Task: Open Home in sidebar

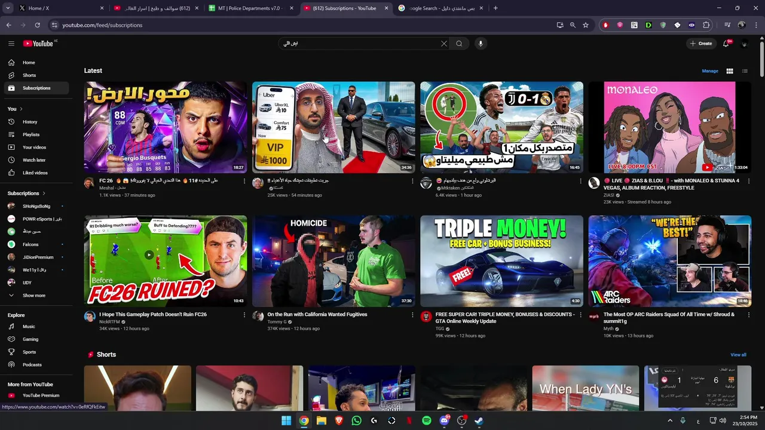Action: [x=36, y=63]
